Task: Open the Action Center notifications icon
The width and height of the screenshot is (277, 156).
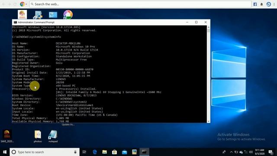Action: coord(271,152)
